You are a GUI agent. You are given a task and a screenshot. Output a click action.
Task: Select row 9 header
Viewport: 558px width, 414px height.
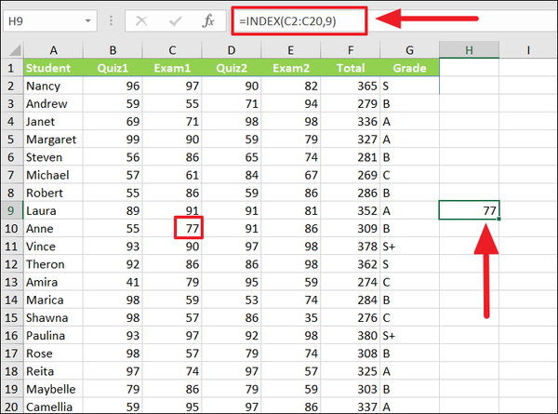pyautogui.click(x=11, y=210)
